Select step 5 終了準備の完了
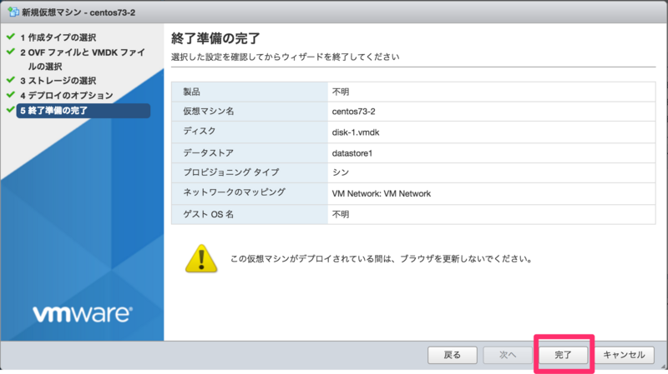The width and height of the screenshot is (668, 374). (x=83, y=111)
